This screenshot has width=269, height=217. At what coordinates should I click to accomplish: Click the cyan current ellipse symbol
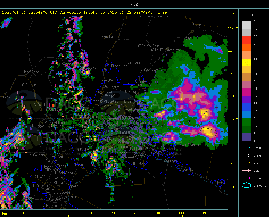(246, 185)
